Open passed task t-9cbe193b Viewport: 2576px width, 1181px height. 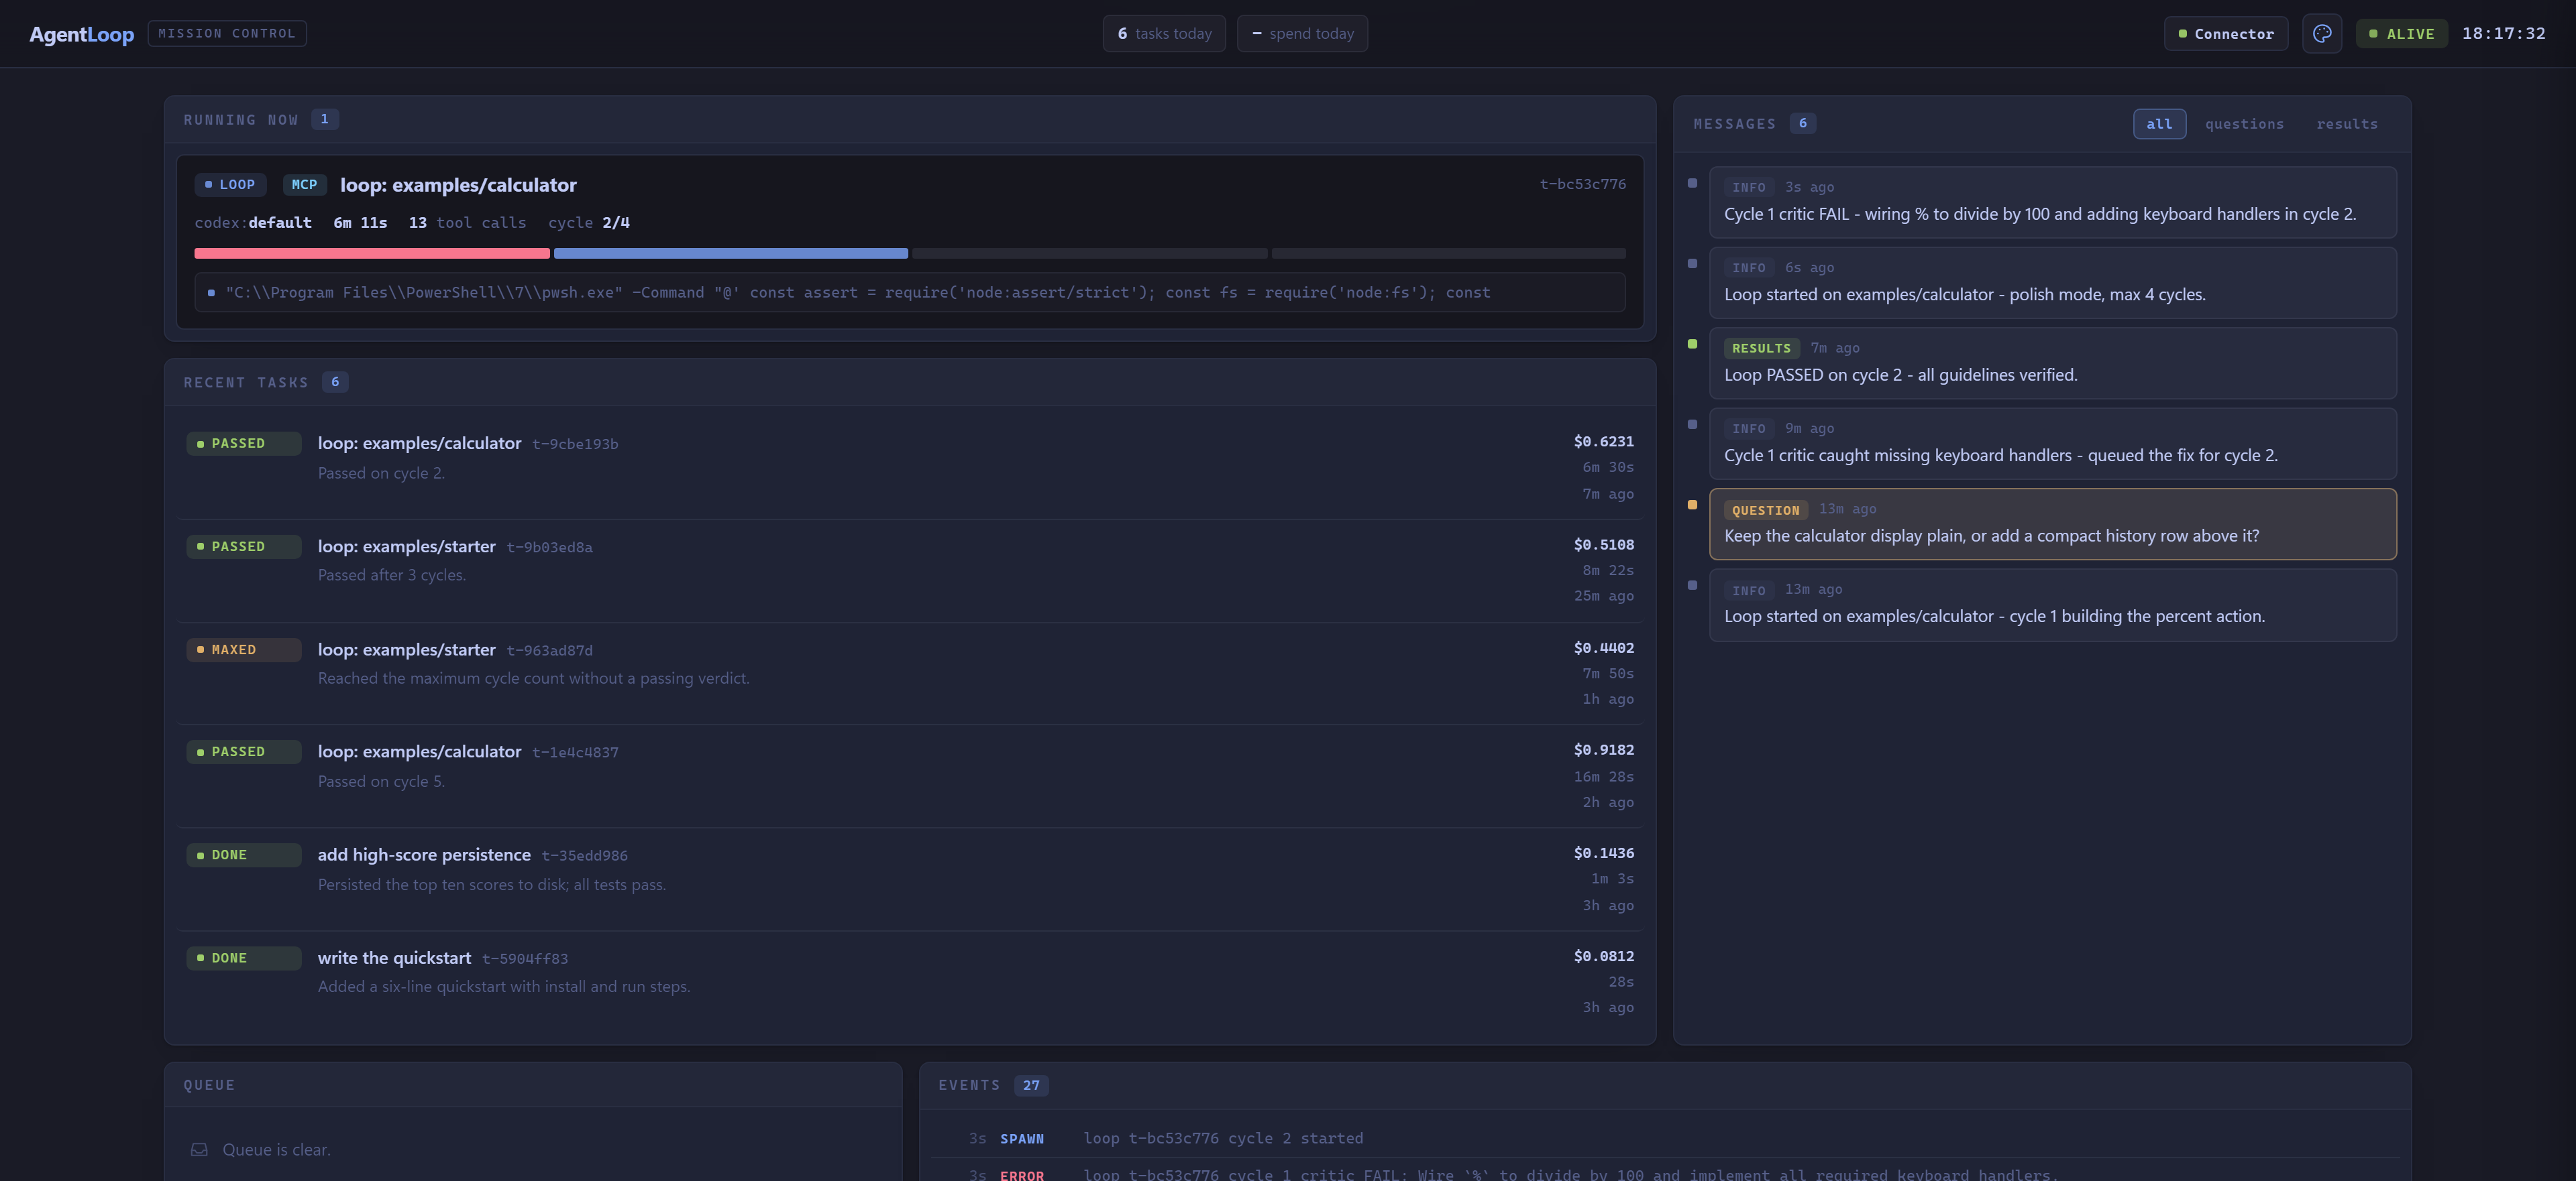pos(910,467)
